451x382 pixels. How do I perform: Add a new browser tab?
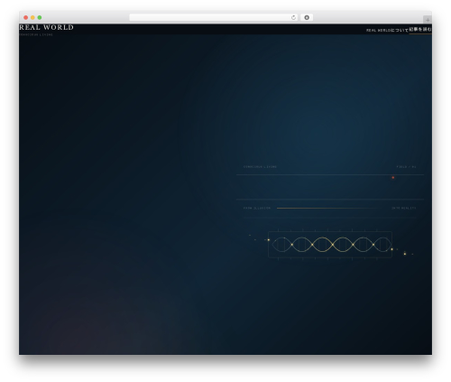coord(428,20)
